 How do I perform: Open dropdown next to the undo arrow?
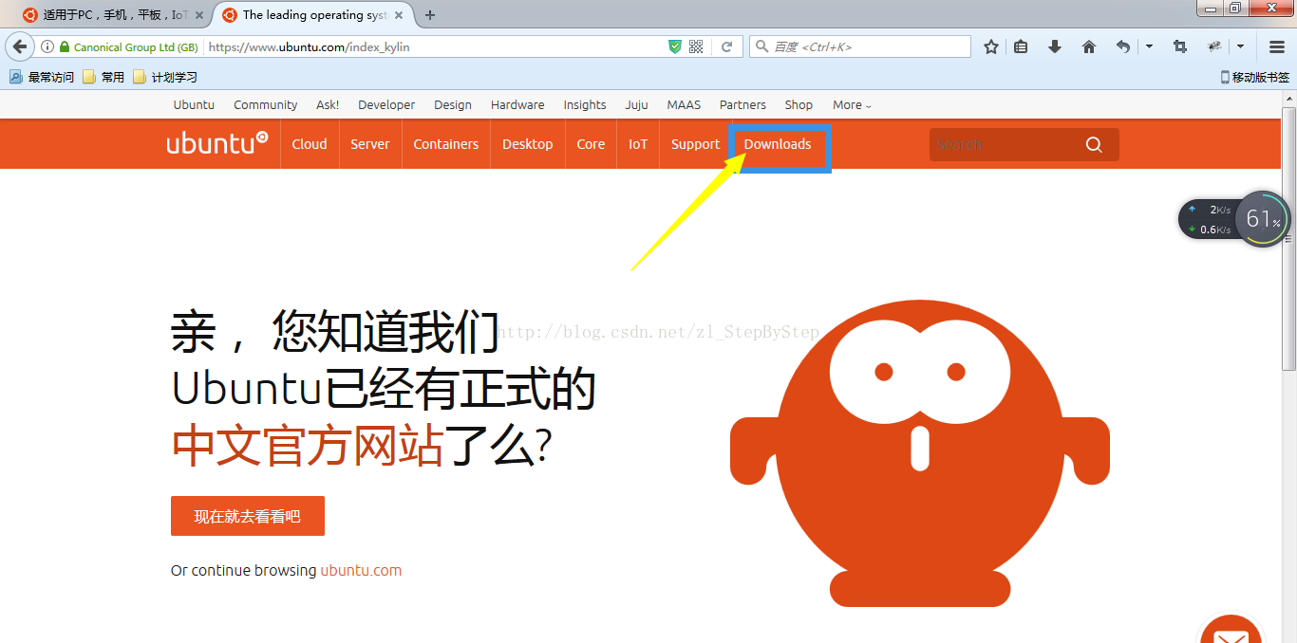click(x=1150, y=46)
